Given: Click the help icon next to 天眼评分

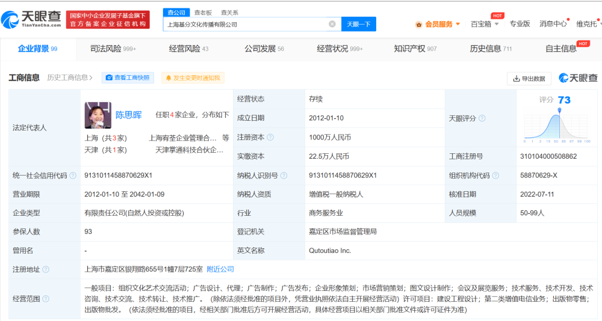Looking at the screenshot, I should click(482, 118).
